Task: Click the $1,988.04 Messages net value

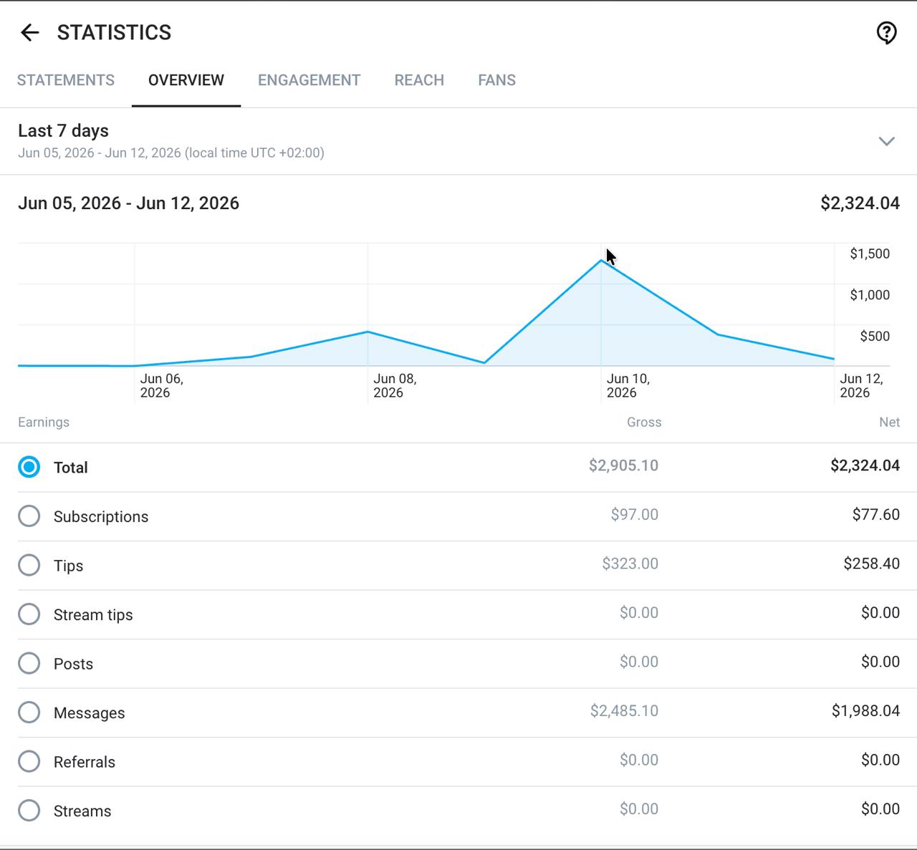Action: coord(865,711)
